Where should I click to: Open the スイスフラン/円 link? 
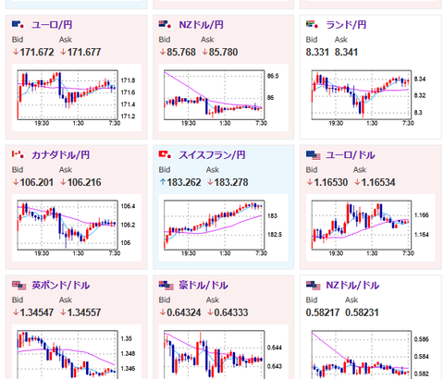click(x=212, y=154)
